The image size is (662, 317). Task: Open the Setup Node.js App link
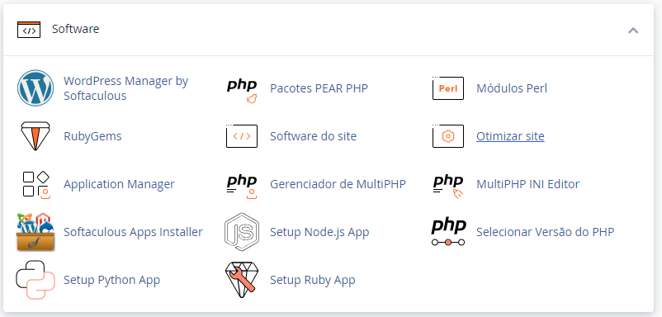pos(319,232)
